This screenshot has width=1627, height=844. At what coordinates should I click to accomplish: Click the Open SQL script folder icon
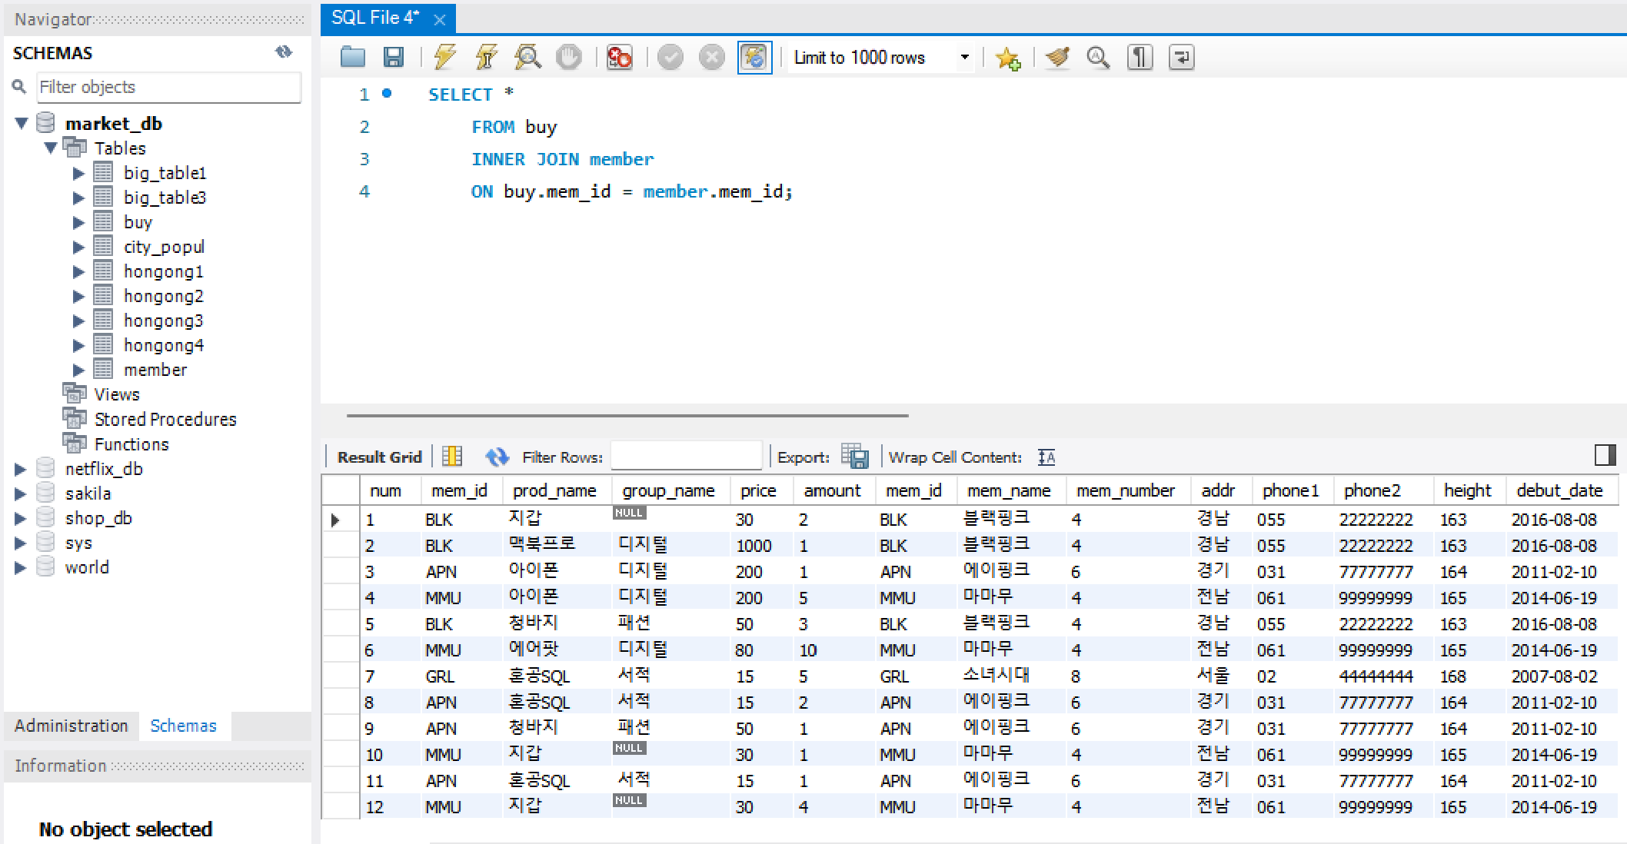pyautogui.click(x=353, y=58)
